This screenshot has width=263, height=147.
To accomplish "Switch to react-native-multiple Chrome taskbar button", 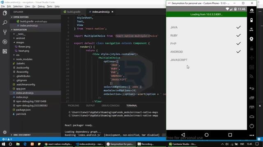I will (58, 144).
